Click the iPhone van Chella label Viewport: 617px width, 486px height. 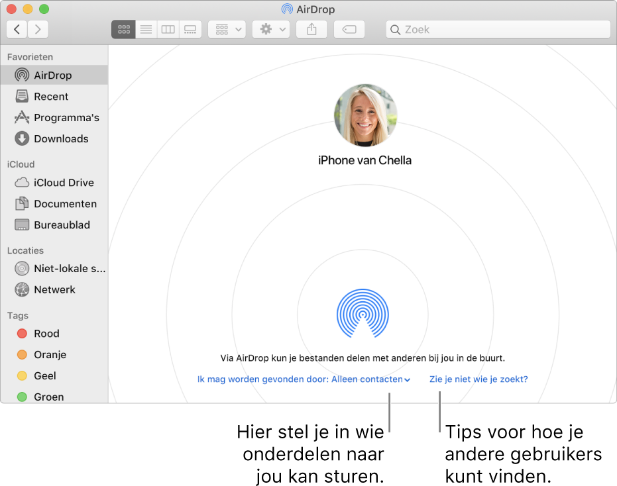click(x=365, y=160)
